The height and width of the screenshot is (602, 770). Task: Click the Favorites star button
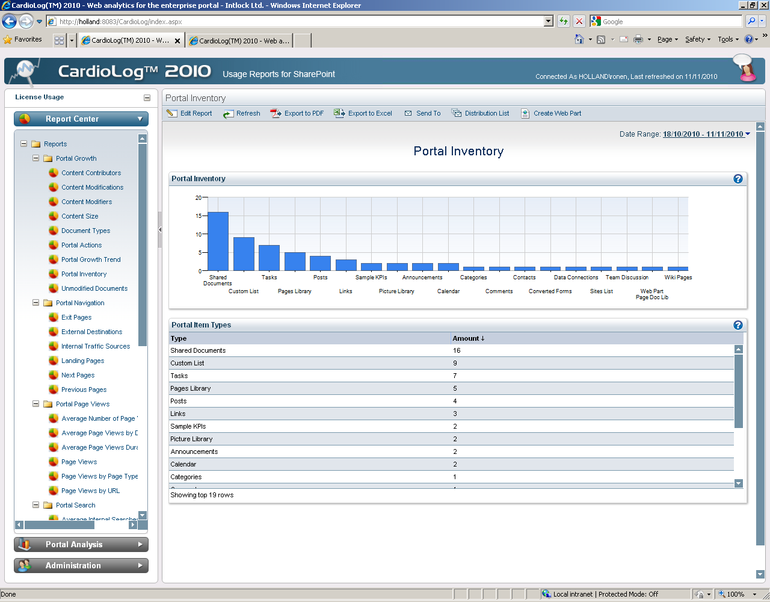(23, 40)
